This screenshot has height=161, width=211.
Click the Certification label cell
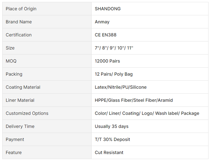(47, 35)
